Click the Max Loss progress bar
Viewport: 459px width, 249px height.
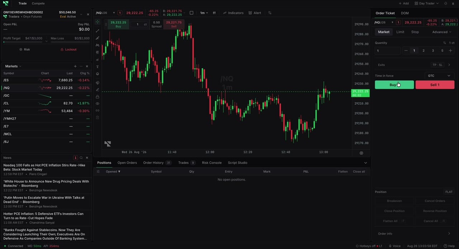70,42
